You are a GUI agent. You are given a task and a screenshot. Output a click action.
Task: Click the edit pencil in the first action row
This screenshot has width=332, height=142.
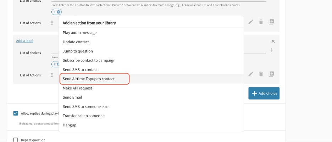point(251,22)
